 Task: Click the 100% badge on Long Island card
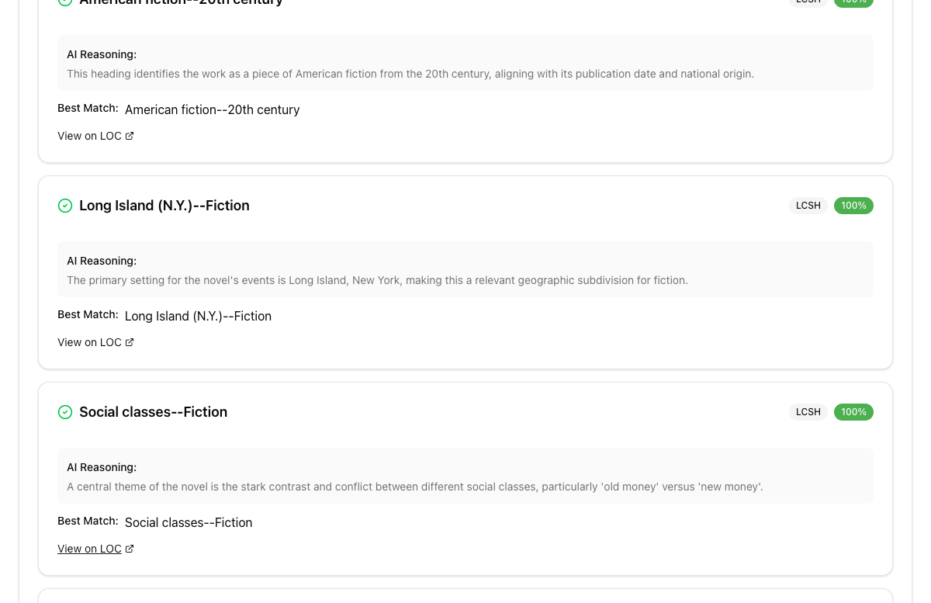tap(853, 206)
